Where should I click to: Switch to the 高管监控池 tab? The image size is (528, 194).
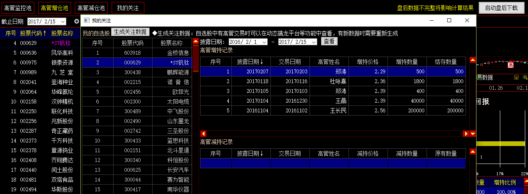18,8
